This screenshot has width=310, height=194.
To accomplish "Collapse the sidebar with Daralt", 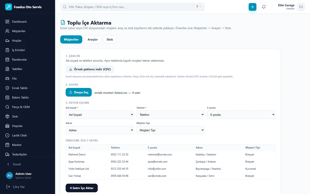I will click(x=14, y=164).
